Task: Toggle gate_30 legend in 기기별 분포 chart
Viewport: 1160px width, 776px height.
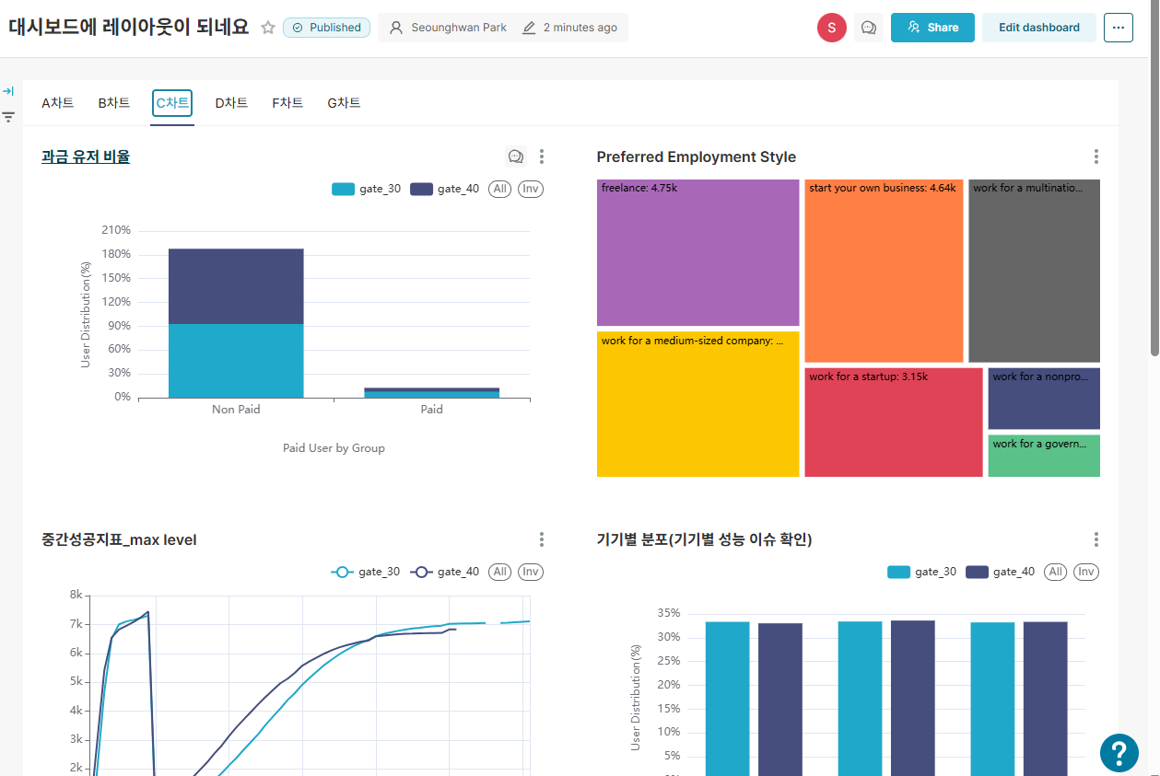Action: 921,572
